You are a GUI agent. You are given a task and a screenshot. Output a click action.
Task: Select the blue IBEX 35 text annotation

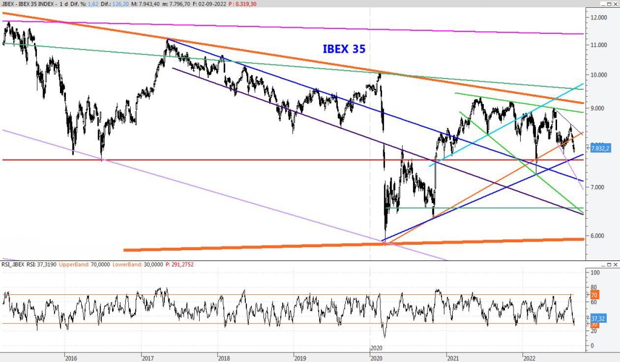pyautogui.click(x=344, y=49)
